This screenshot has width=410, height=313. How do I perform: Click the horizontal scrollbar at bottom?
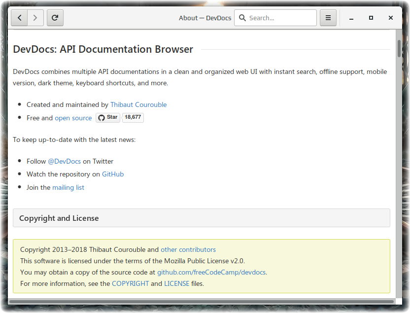[202, 302]
